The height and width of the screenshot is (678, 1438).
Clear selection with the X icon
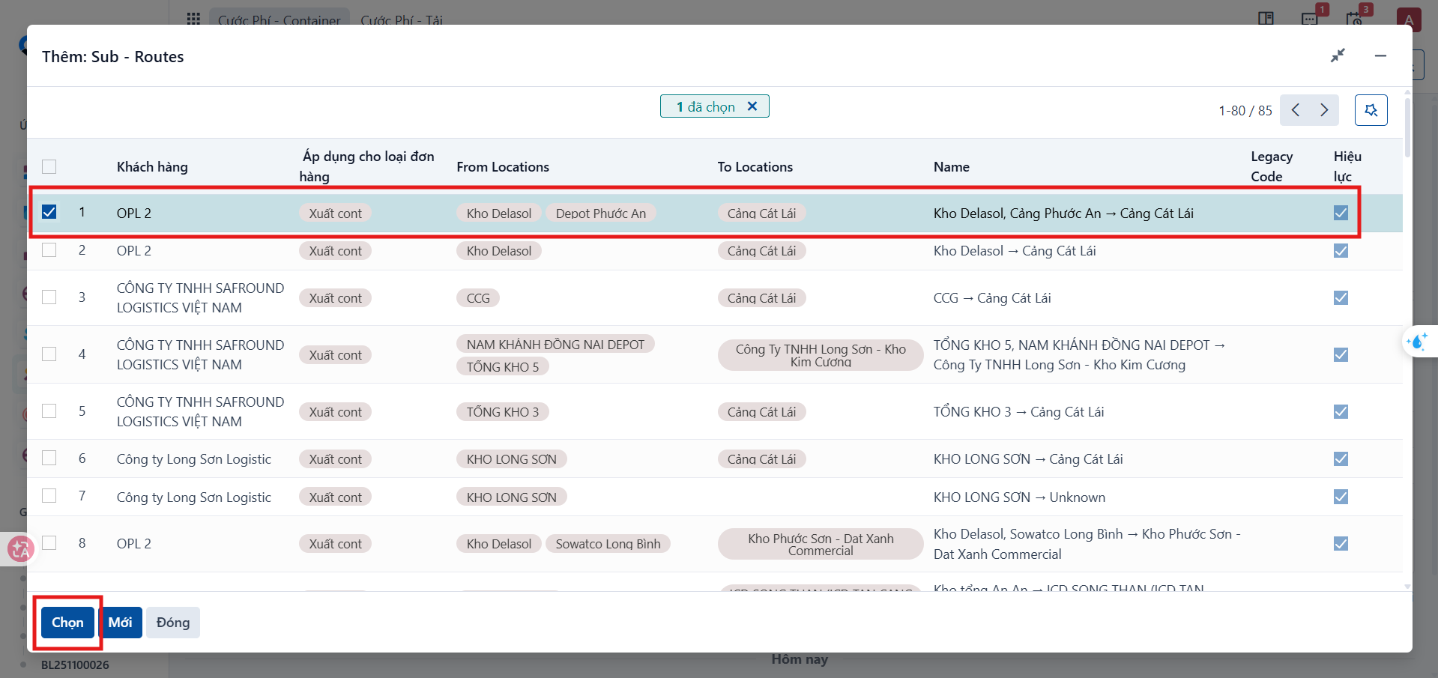click(752, 106)
